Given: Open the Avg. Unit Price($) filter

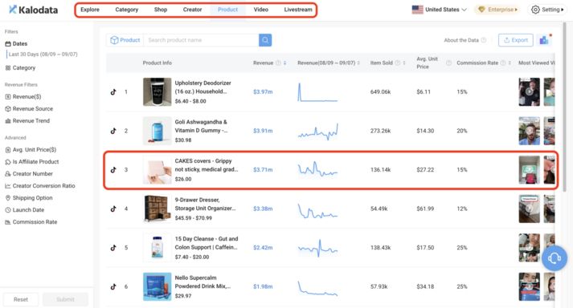Looking at the screenshot, I should point(31,149).
